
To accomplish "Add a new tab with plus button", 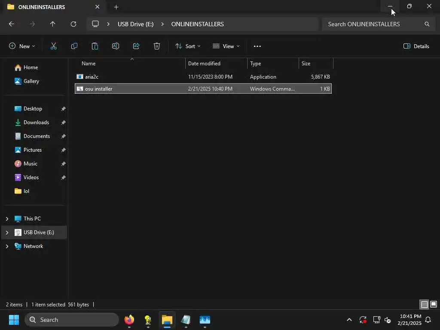I will coord(116,7).
